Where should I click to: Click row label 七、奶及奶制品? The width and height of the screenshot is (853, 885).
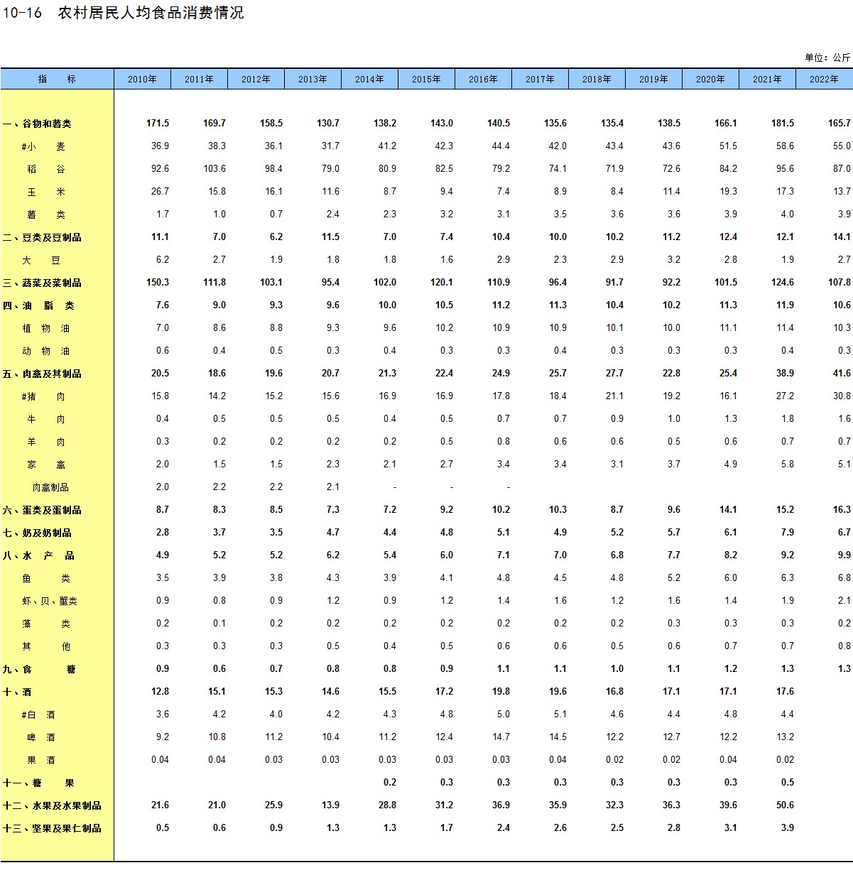37,533
